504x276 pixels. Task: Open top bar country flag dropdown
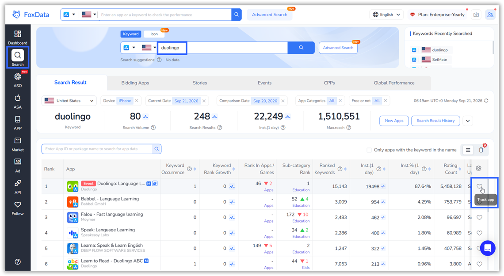pyautogui.click(x=89, y=15)
